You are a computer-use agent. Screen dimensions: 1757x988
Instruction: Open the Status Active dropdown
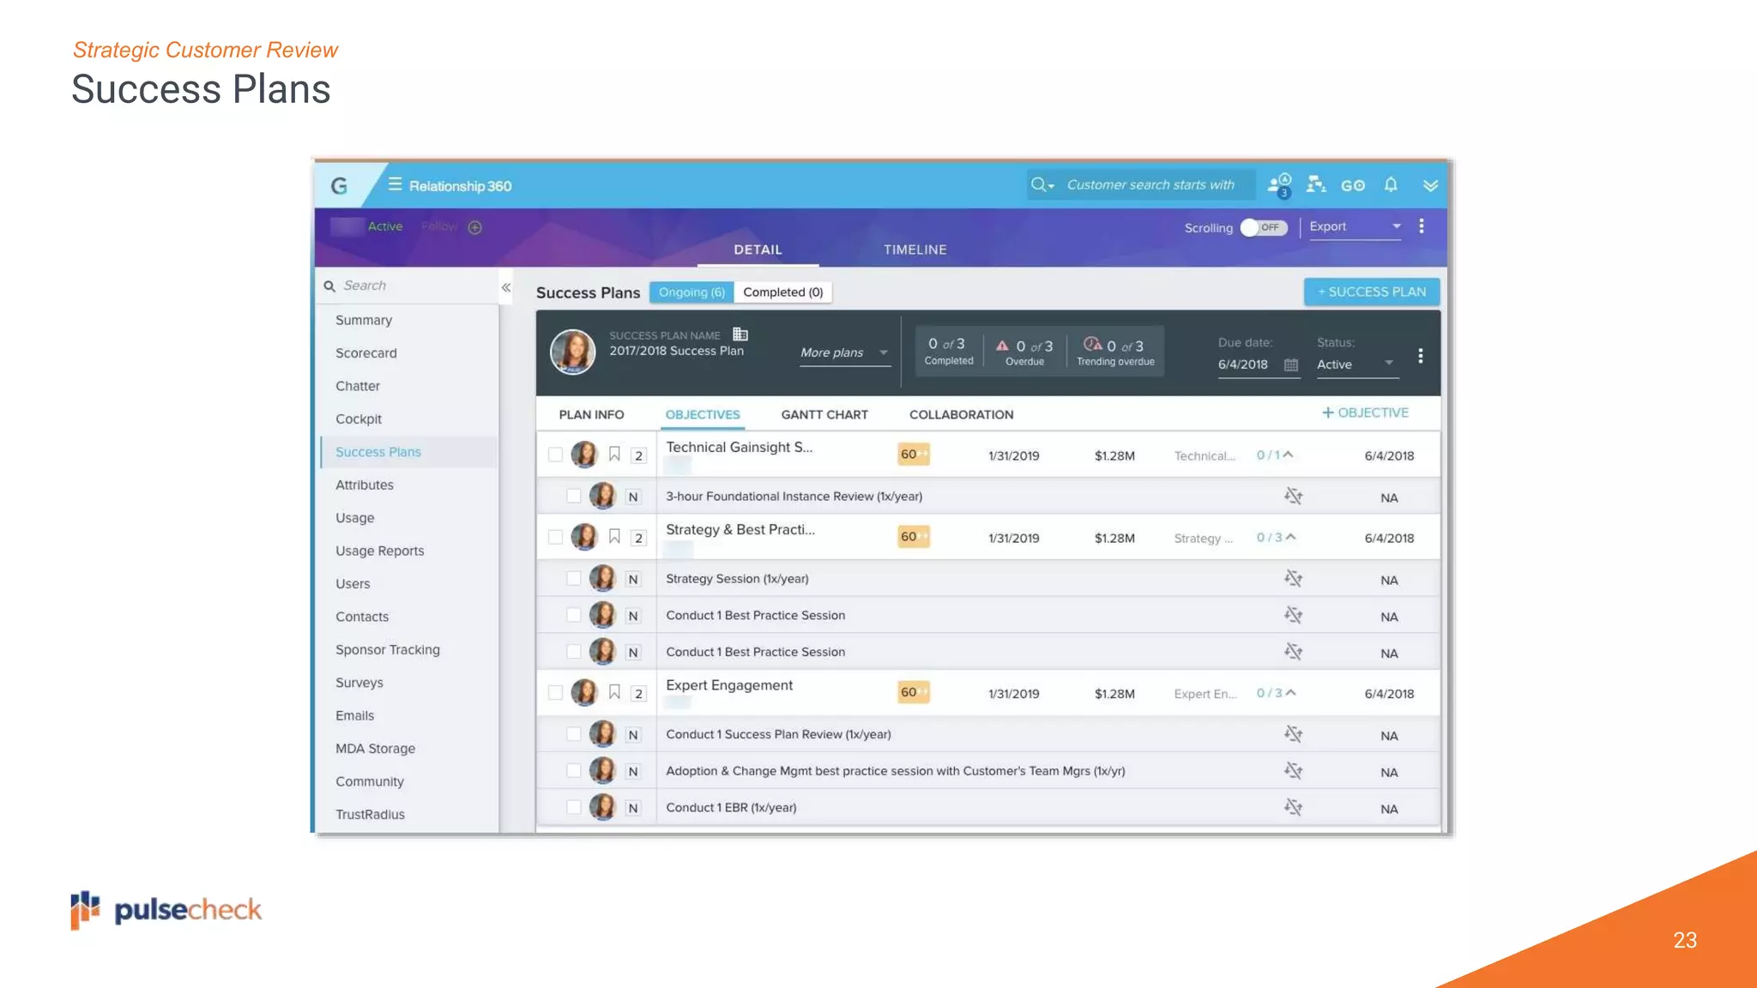[x=1356, y=364]
